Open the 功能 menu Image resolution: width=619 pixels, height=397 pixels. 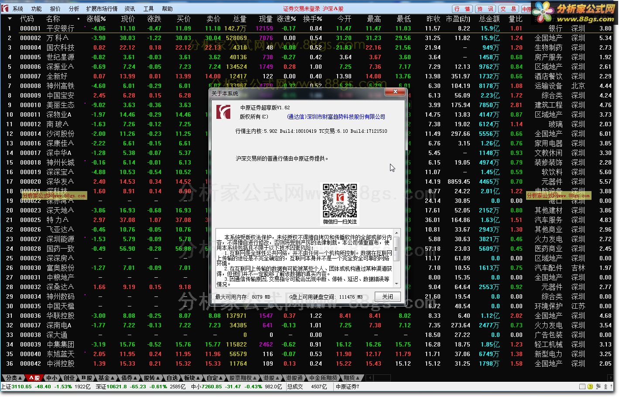36,9
